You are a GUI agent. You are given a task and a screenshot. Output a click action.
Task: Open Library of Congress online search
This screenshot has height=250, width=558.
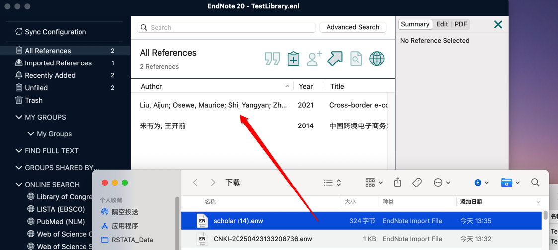[60, 197]
